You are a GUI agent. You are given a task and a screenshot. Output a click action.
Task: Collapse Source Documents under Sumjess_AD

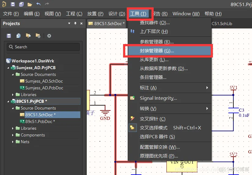13,75
